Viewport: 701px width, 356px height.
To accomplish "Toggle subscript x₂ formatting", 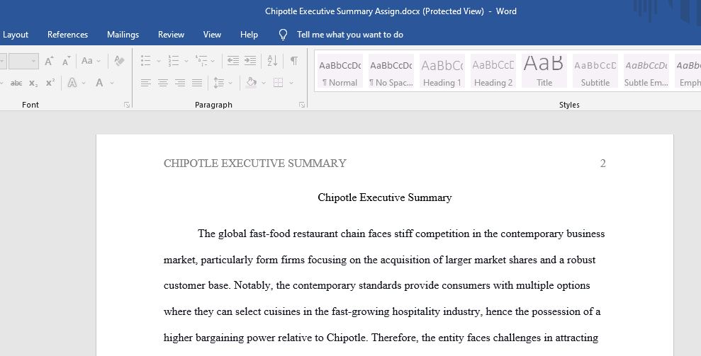I will point(33,83).
